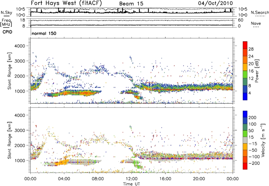Pick the bright blue Power swatch below 4
Image resolution: width=269 pixels, height=186 pixels.
coord(245,96)
